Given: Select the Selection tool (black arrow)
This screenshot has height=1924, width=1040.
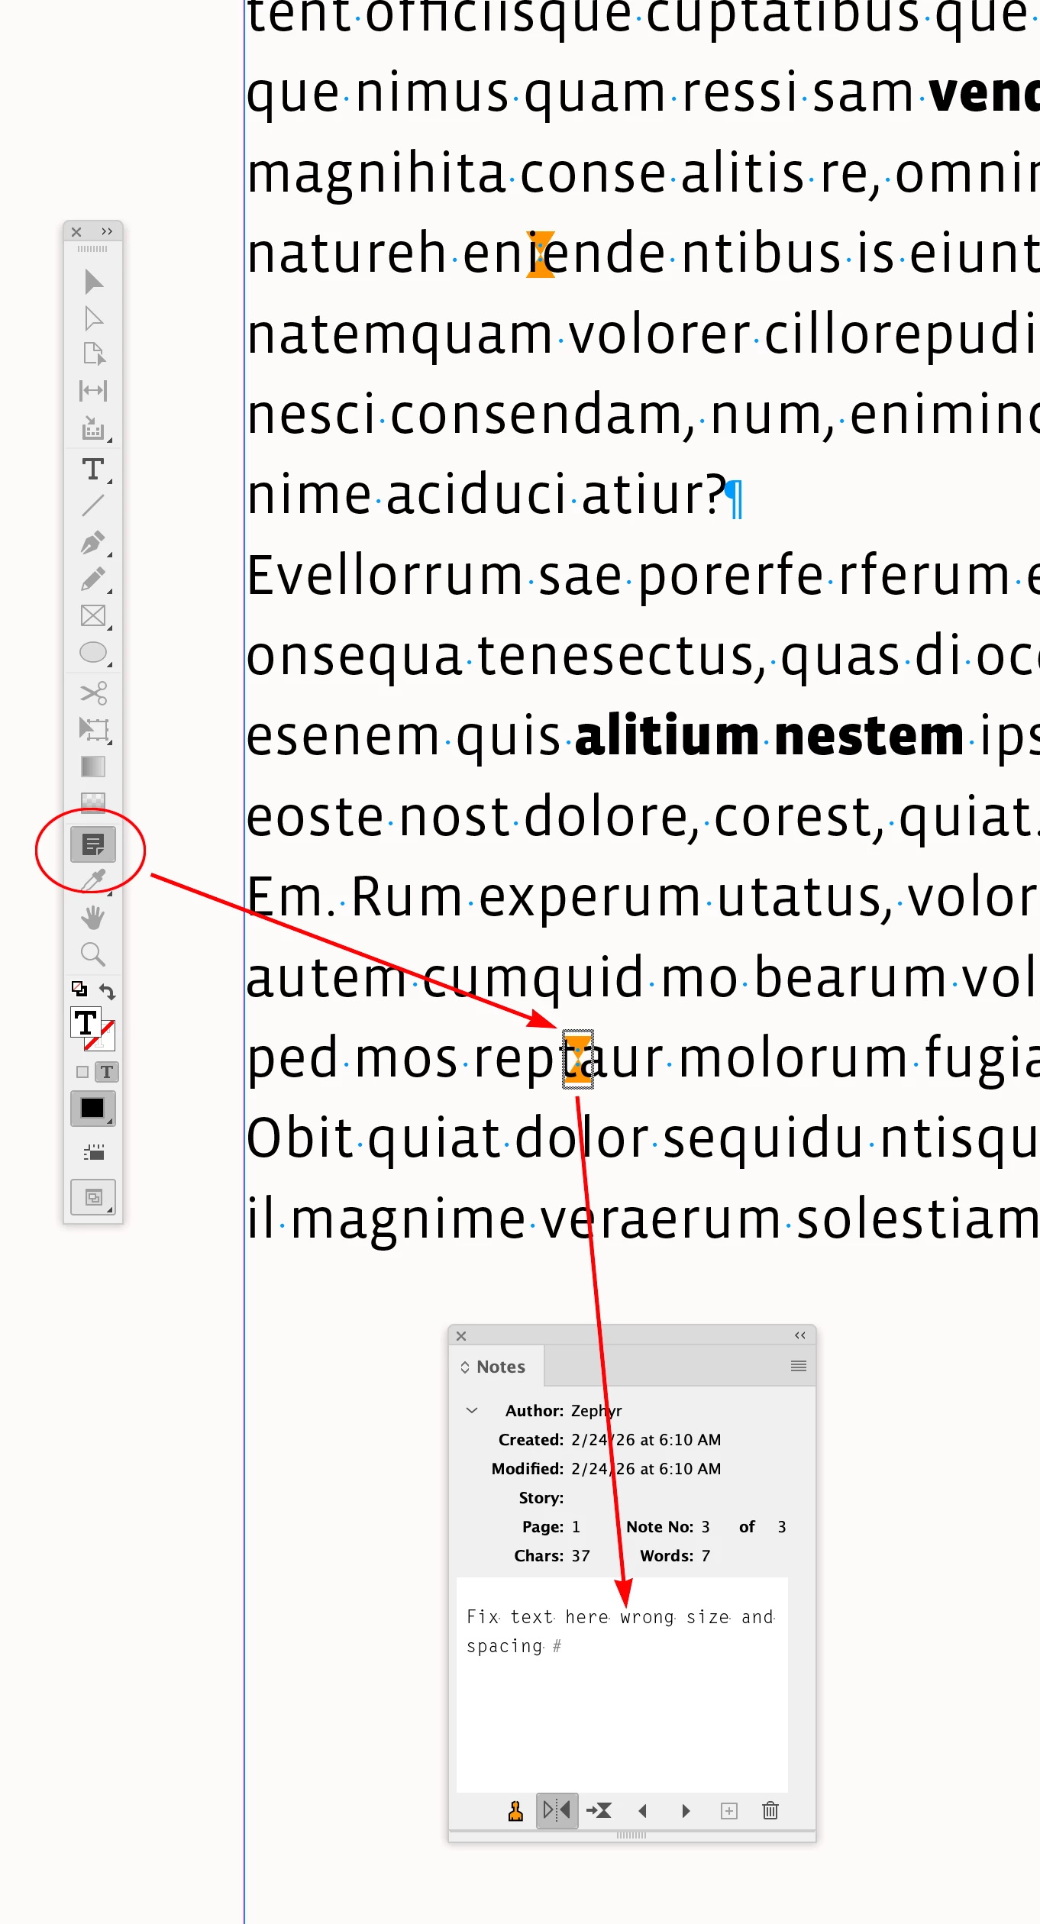Looking at the screenshot, I should click(93, 282).
